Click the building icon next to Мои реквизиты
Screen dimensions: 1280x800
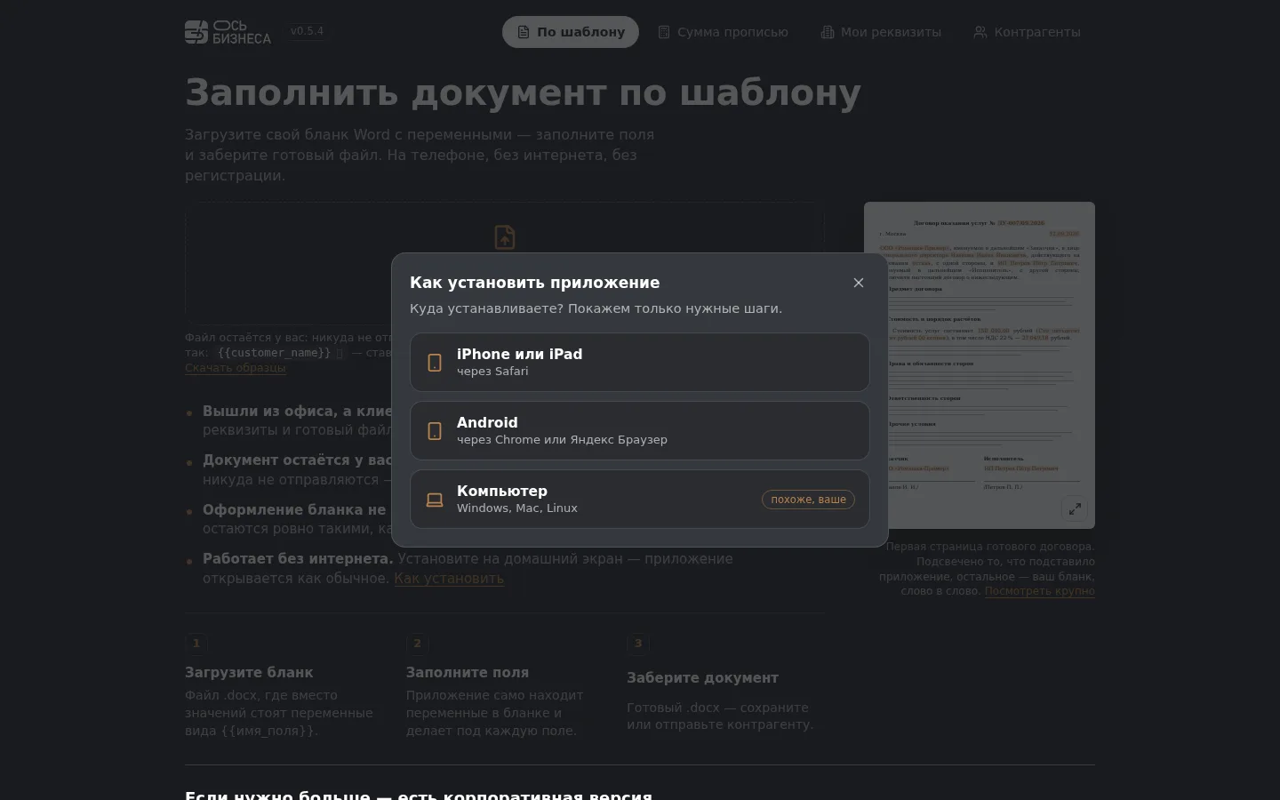827,32
